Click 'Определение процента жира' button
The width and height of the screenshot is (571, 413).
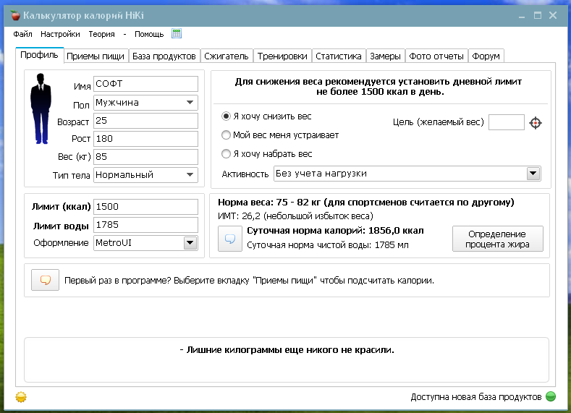coord(497,239)
